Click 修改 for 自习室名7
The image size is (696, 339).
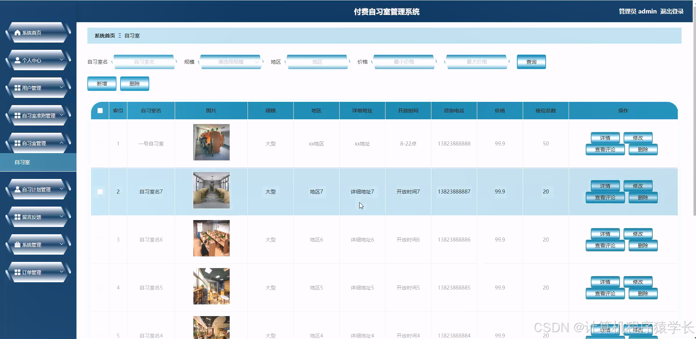tap(638, 186)
